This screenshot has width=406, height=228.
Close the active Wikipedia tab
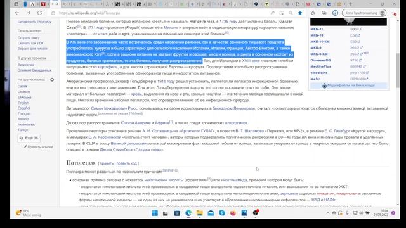click(56, 4)
